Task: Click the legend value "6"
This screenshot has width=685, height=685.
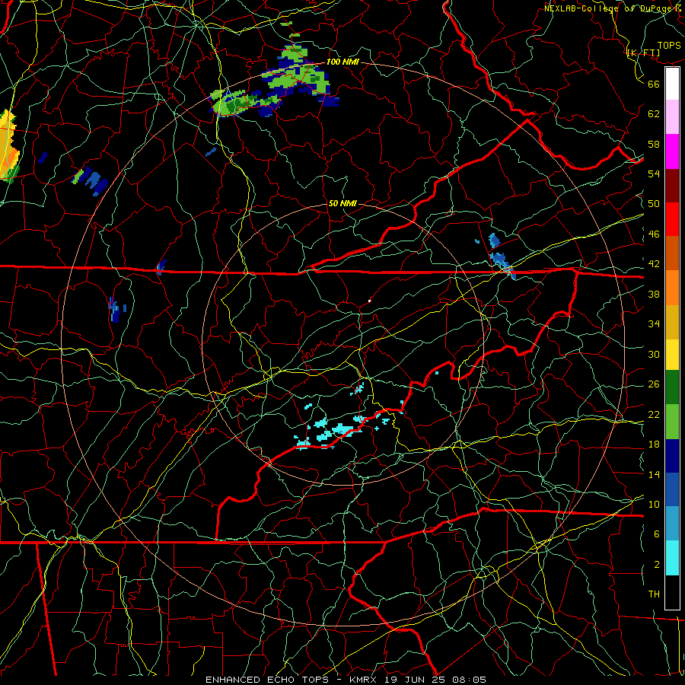Action: tap(657, 534)
